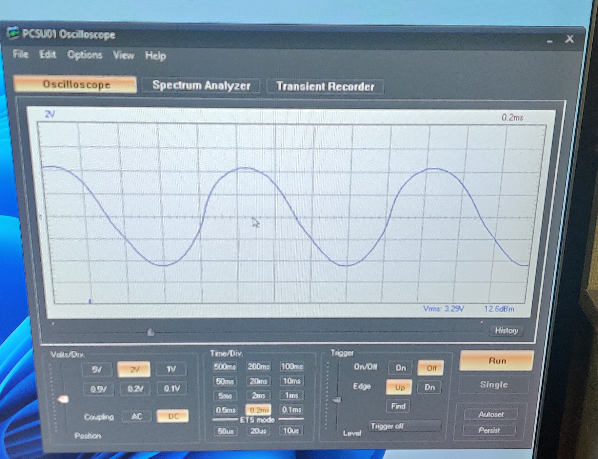The height and width of the screenshot is (459, 598).
Task: Select the Dn trigger edge
Action: click(429, 387)
